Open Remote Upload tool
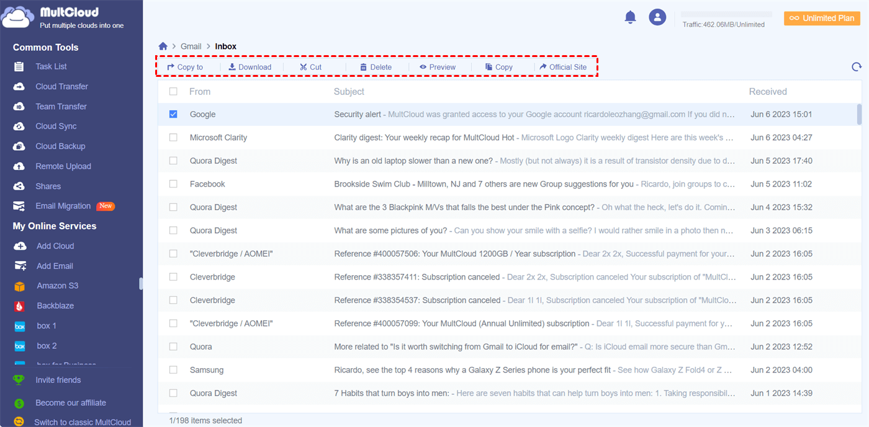This screenshot has width=869, height=427. pos(63,166)
